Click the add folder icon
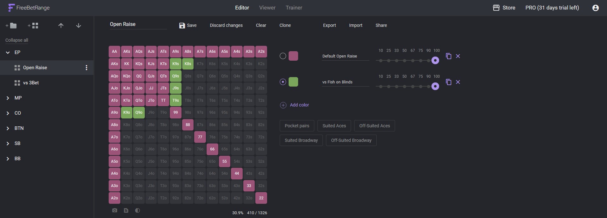The width and height of the screenshot is (607, 218). tap(11, 26)
